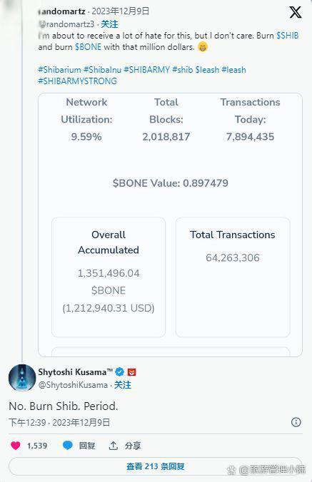Open the #Shibarium hashtag
The width and height of the screenshot is (312, 482).
(x=59, y=69)
